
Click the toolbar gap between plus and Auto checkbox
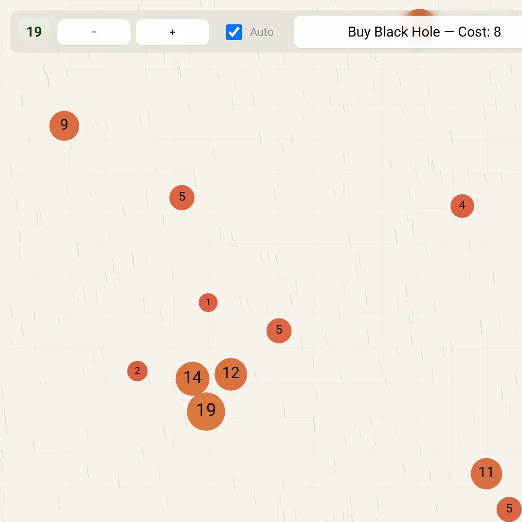tap(217, 32)
